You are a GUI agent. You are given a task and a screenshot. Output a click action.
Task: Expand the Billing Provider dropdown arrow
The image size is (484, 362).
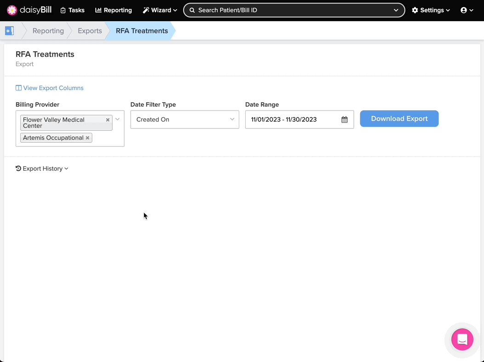click(117, 119)
